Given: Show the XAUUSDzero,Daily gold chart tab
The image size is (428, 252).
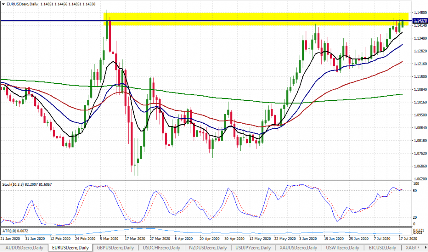Looking at the screenshot, I should 300,248.
